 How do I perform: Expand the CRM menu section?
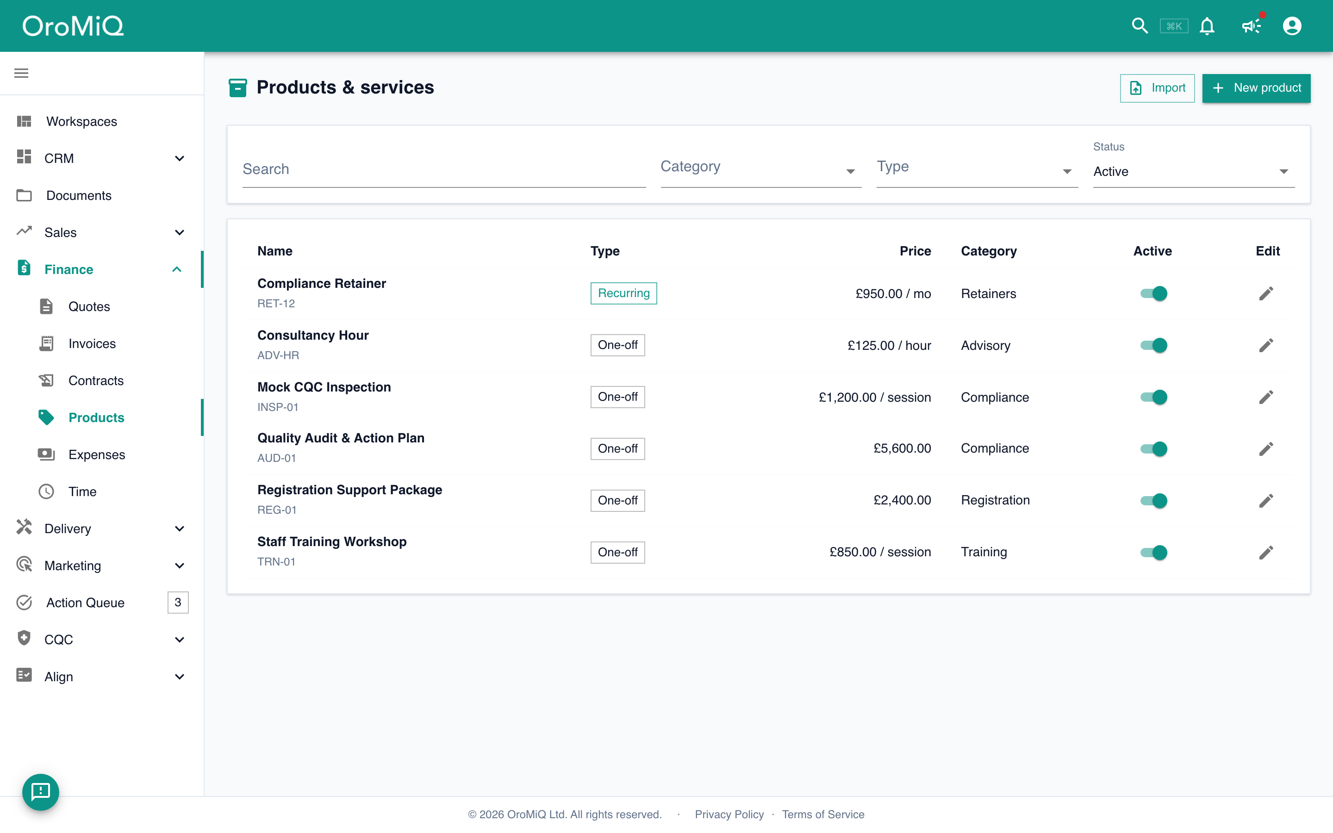tap(102, 158)
